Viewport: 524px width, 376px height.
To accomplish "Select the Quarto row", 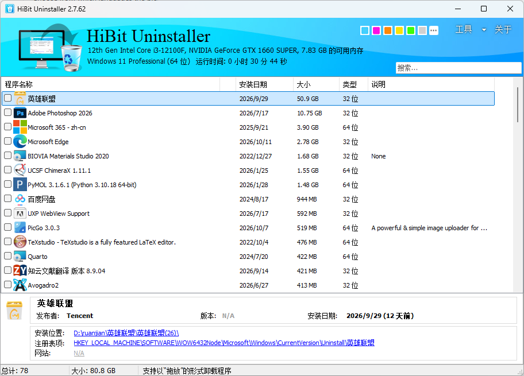I will click(x=248, y=257).
